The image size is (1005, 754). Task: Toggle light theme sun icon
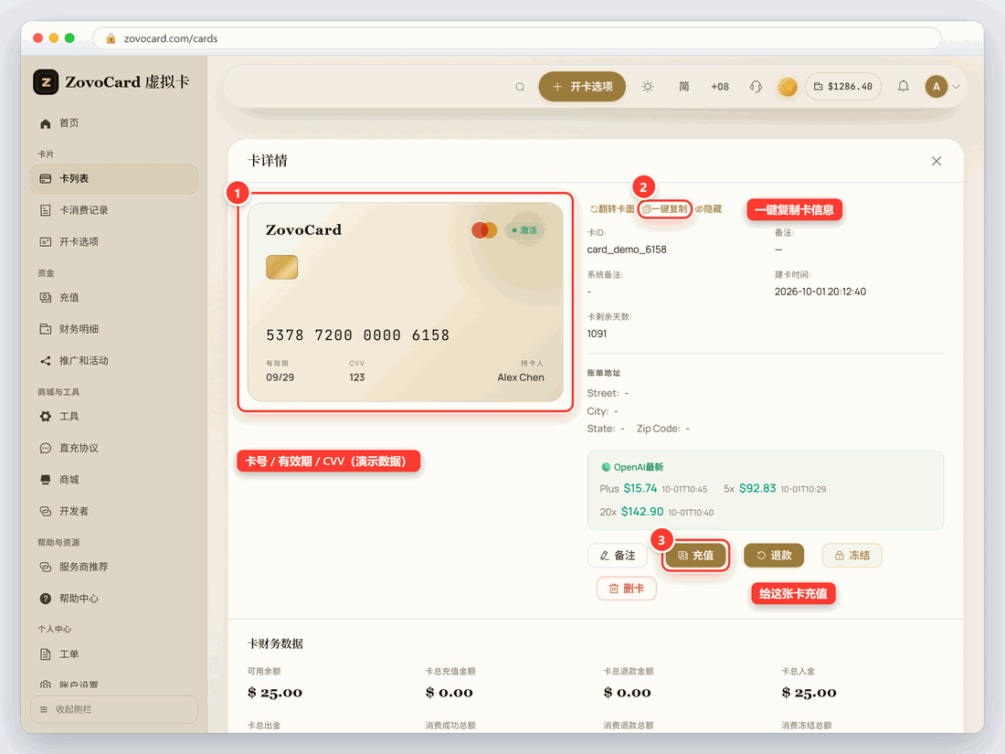click(648, 87)
